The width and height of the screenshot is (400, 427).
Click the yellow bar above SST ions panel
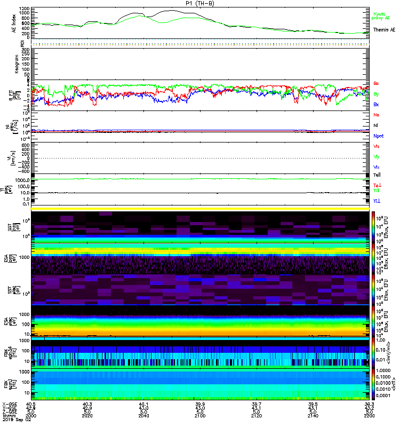[x=200, y=209]
